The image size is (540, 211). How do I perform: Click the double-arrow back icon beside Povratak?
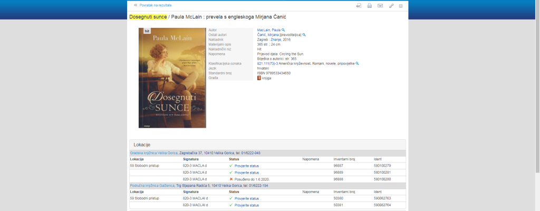coord(136,5)
